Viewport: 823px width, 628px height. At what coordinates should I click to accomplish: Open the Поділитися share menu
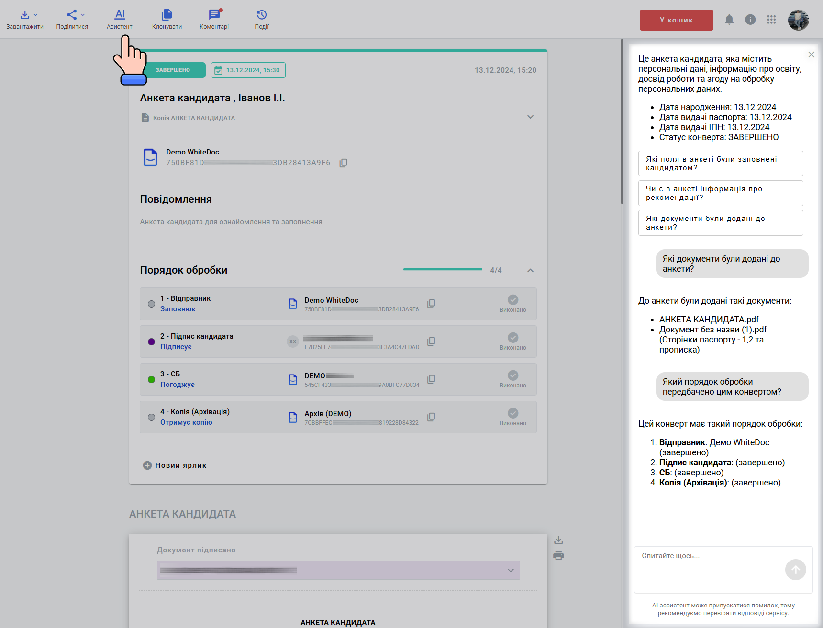pos(72,20)
